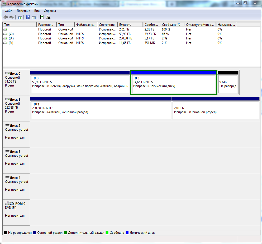Select the (E:) 14,65 ГБ logical drive block
The image size is (262, 244).
point(174,82)
